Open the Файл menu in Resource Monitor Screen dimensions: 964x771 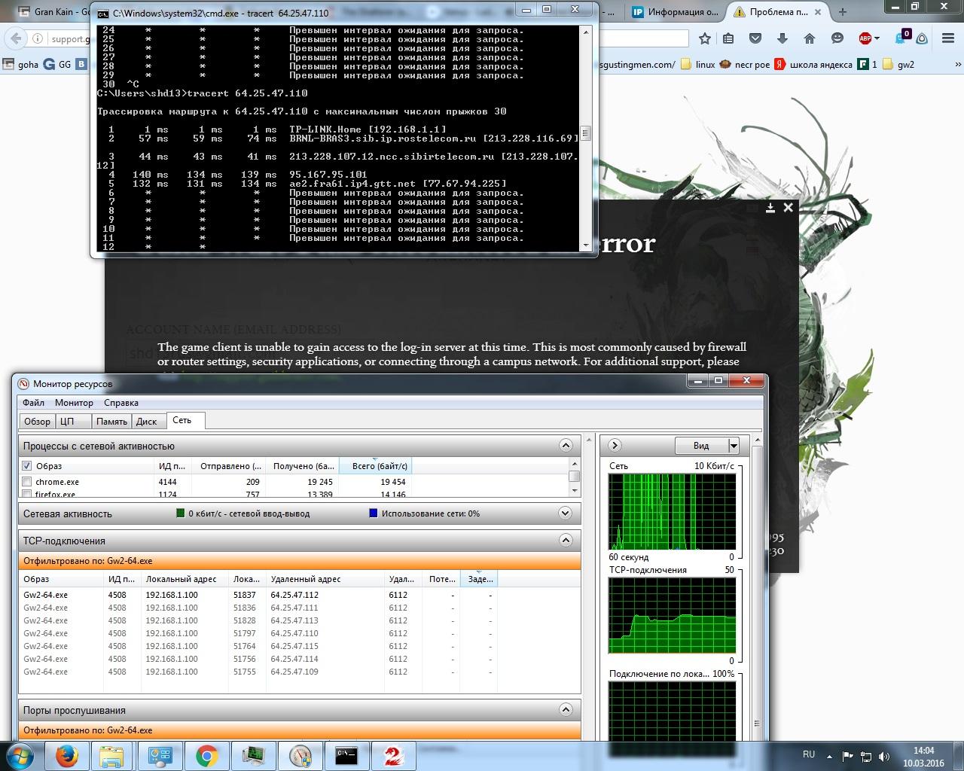coord(33,403)
